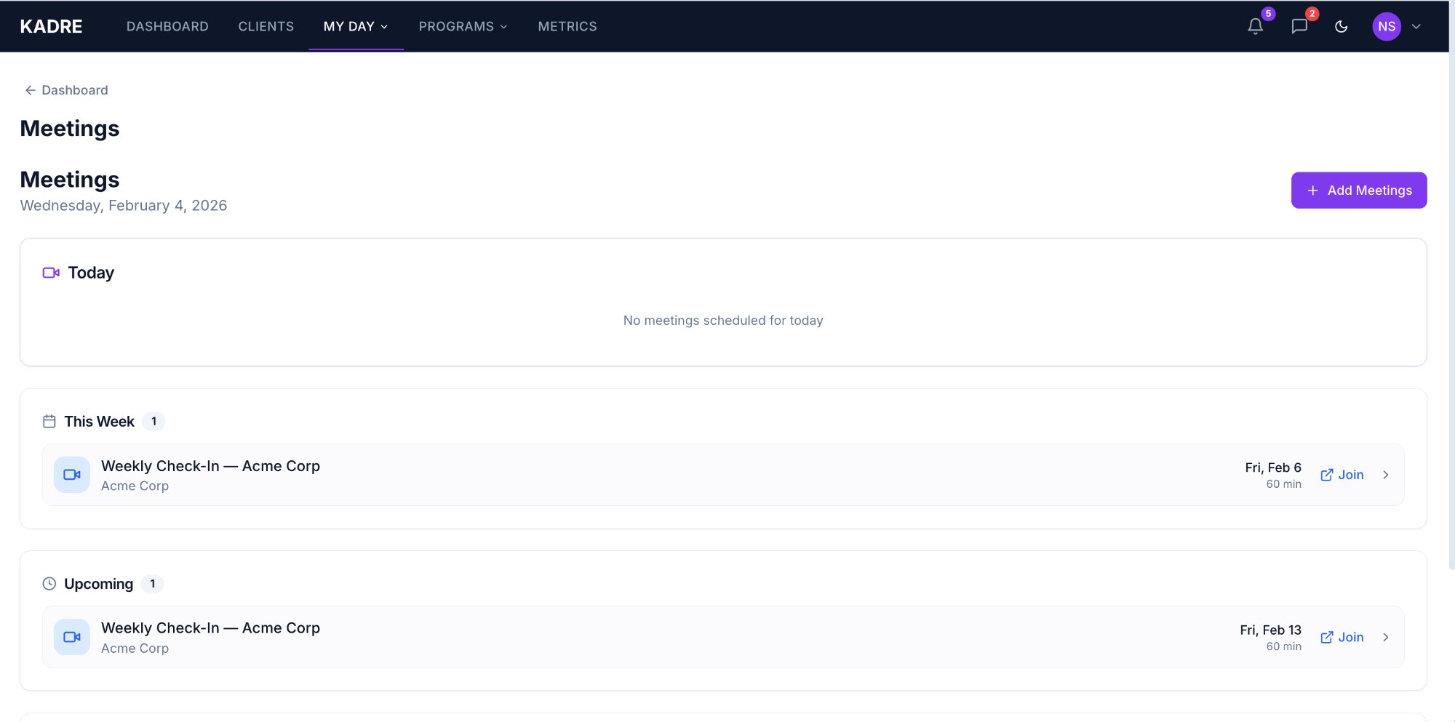Toggle dark mode with moon icon

1342,27
